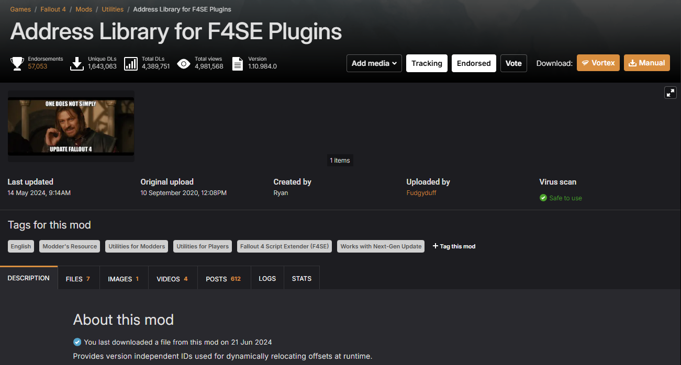The image size is (681, 365).
Task: Select the English tag
Action: [x=21, y=246]
